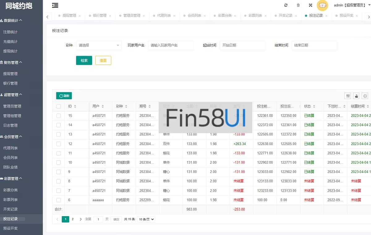Check the row checkbox for ID 15
This screenshot has height=235, width=371.
point(58,116)
